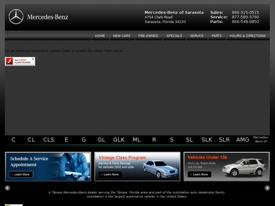This screenshot has height=206, width=275.
Task: Open HOURS & DIRECTIONS page
Action: click(248, 36)
